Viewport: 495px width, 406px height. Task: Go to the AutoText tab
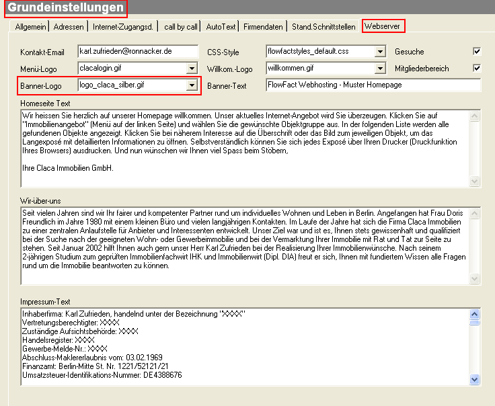pyautogui.click(x=221, y=27)
